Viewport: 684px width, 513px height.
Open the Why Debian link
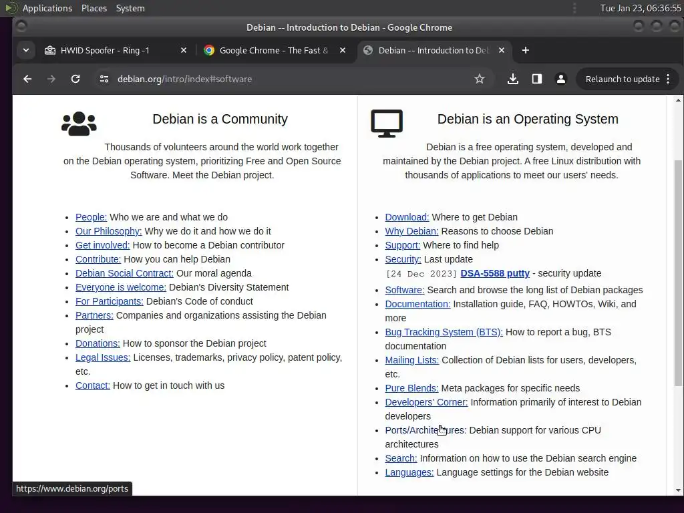click(x=411, y=231)
